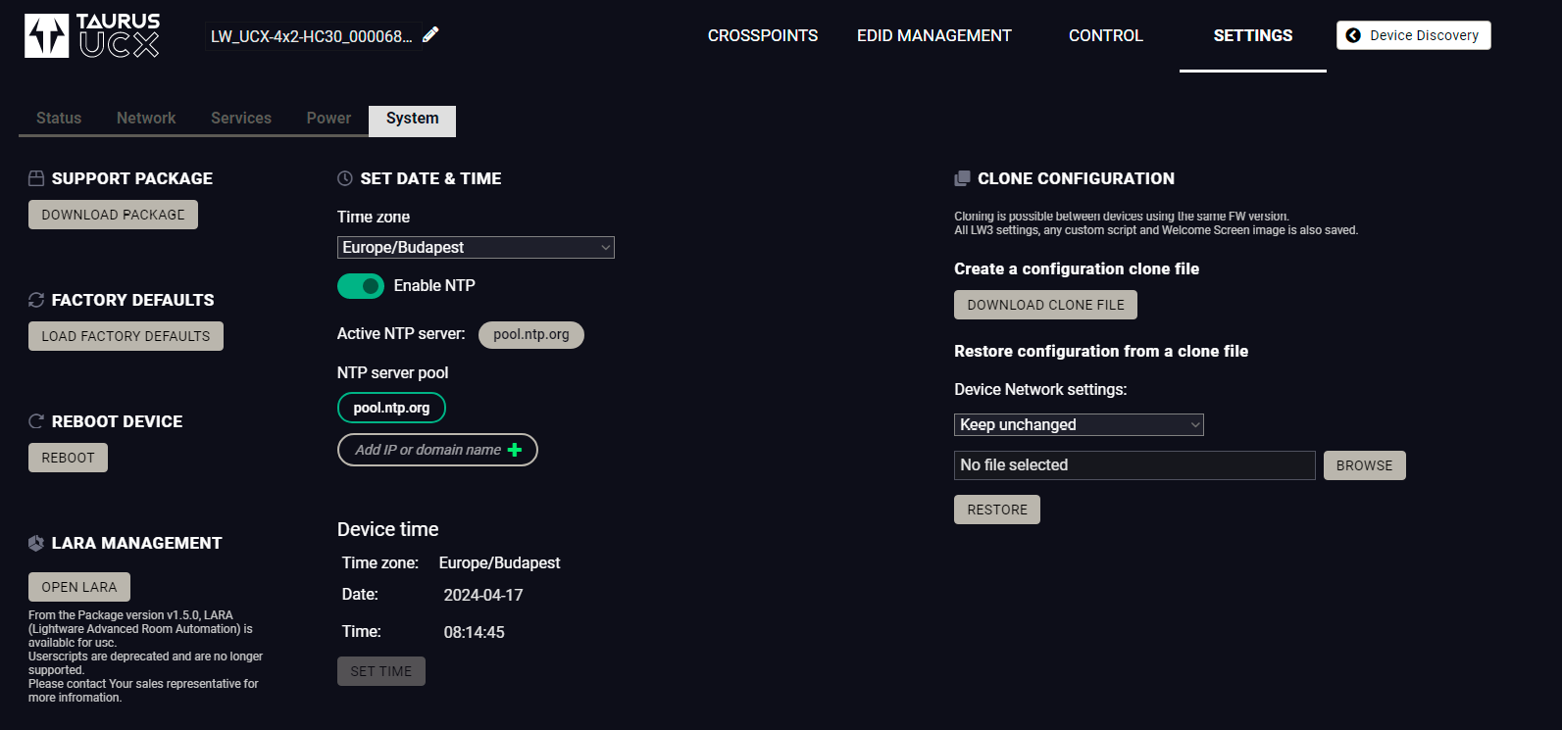
Task: Click the Device Discovery button
Action: point(1414,35)
